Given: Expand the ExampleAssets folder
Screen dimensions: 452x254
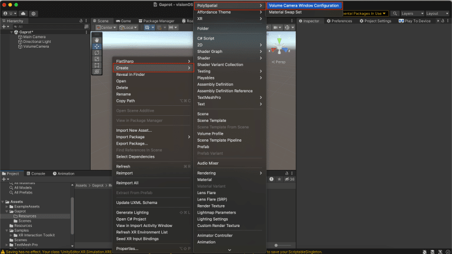Looking at the screenshot, I should [7, 206].
